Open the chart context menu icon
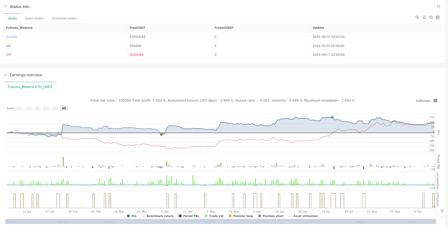The height and width of the screenshot is (229, 448). tap(435, 101)
